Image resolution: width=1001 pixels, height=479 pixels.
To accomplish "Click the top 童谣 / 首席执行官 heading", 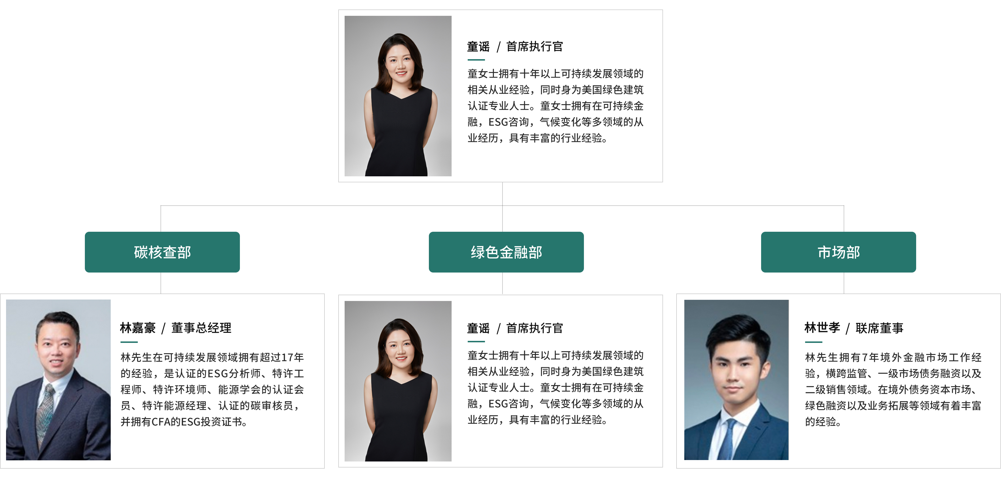I will [x=515, y=47].
